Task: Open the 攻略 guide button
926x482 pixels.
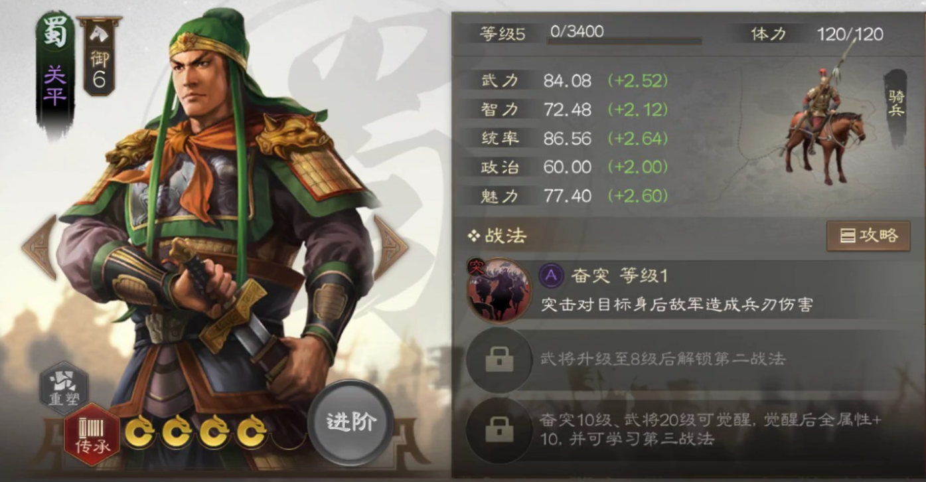Action: coord(868,236)
